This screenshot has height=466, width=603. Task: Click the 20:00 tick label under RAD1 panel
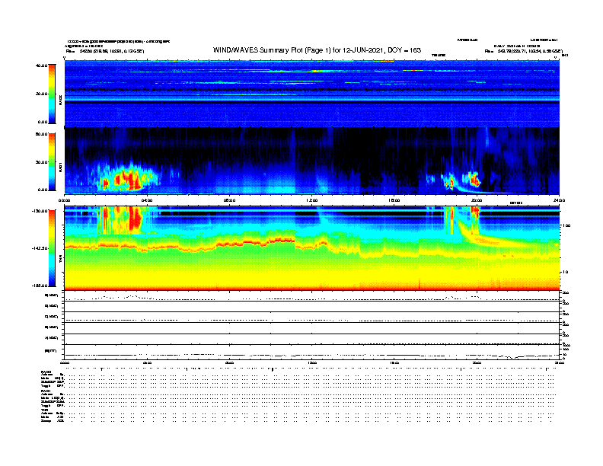[477, 200]
